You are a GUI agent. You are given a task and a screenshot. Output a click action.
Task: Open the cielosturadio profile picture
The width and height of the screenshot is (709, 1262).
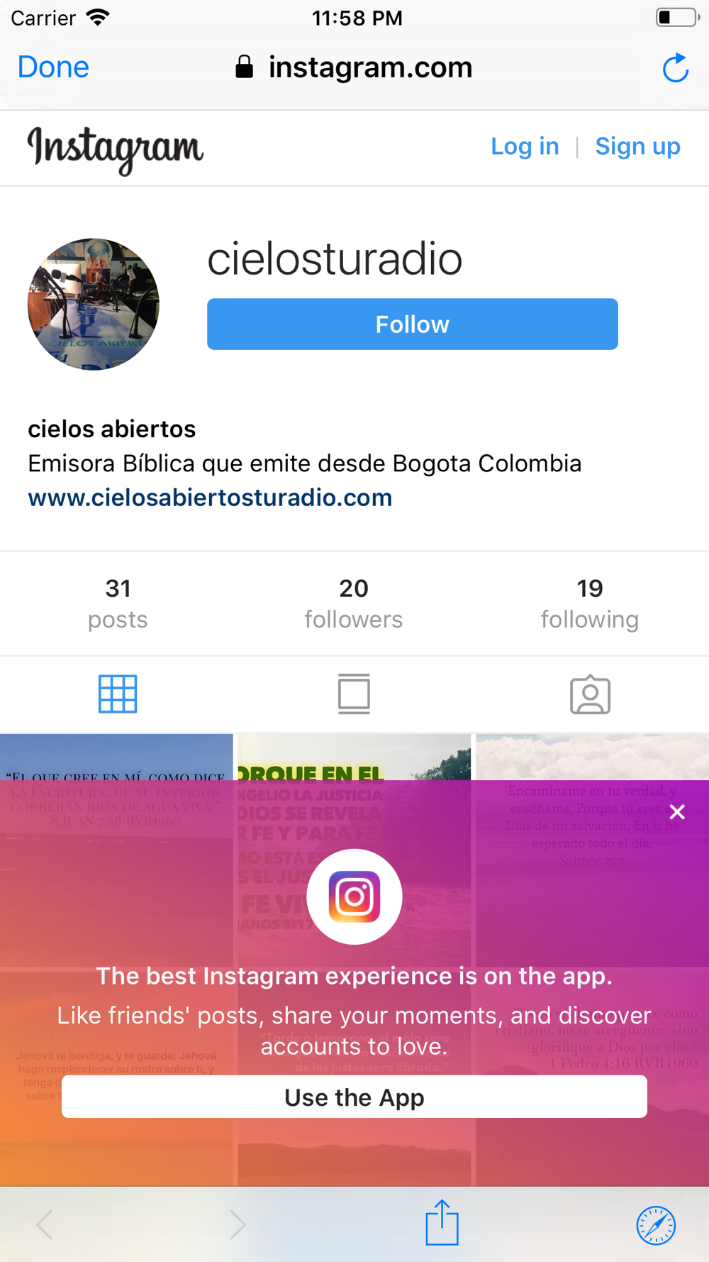point(94,304)
